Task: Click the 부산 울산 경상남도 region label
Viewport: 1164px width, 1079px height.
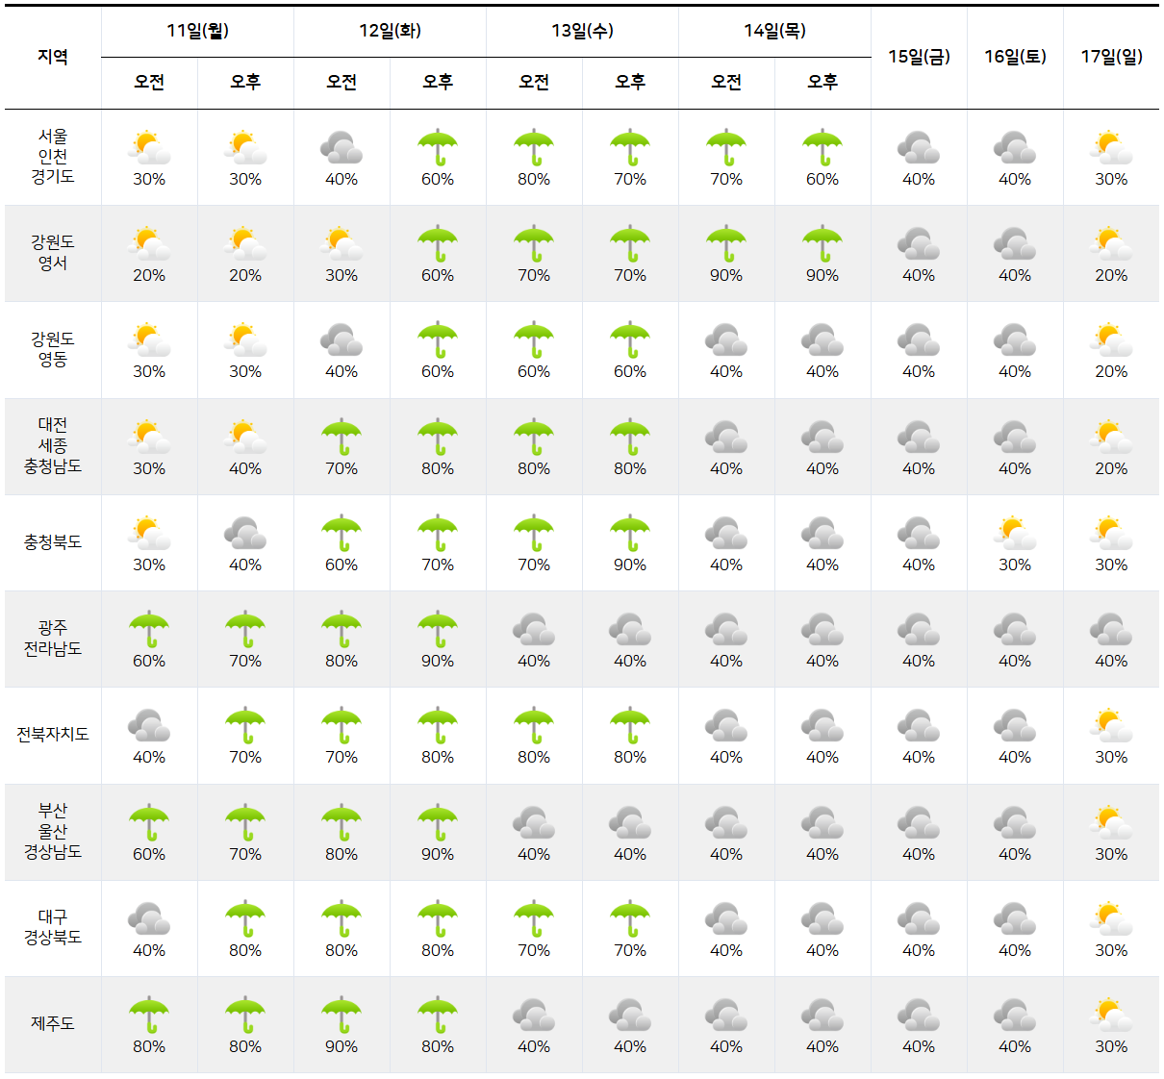Action: point(53,832)
